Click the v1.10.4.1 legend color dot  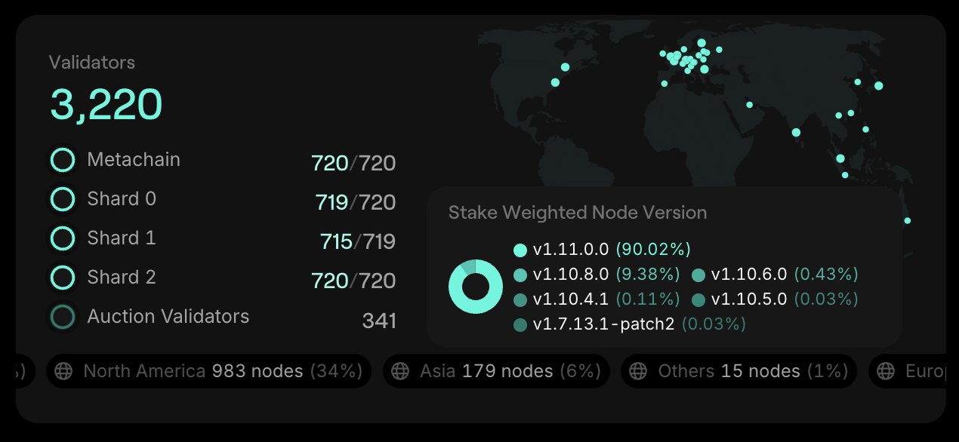click(x=520, y=299)
